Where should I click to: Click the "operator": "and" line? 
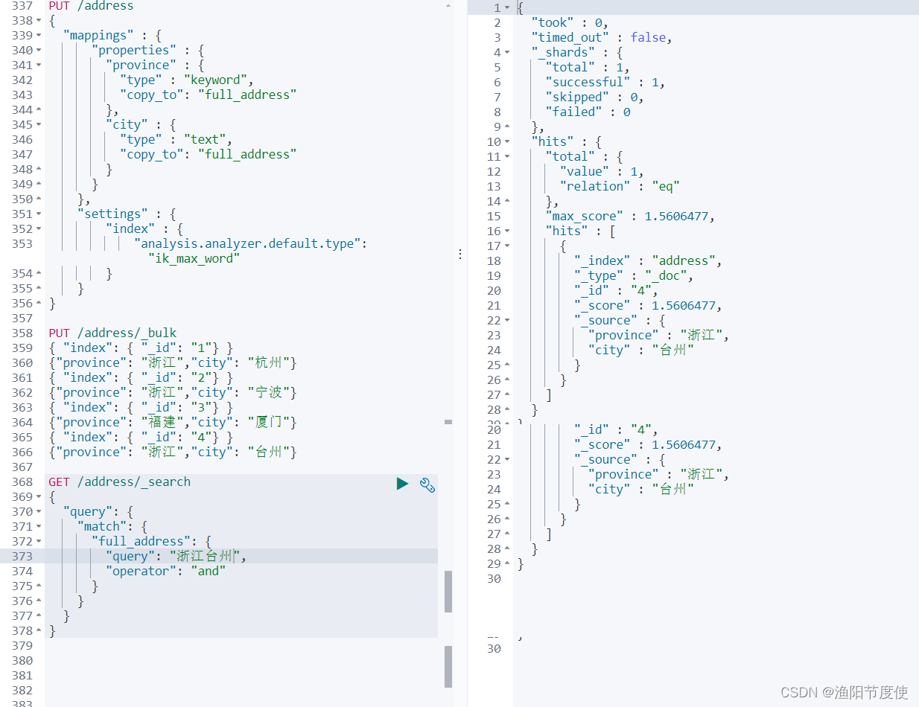(x=165, y=572)
